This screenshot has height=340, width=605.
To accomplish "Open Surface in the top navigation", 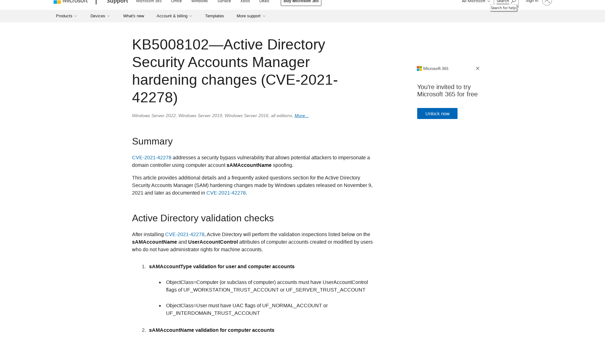I will (x=224, y=2).
